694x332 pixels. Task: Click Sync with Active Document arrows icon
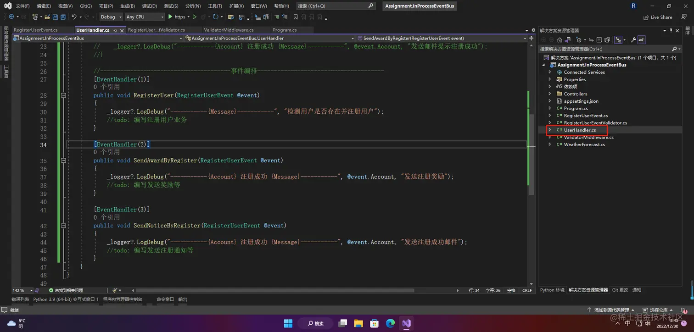(x=591, y=40)
